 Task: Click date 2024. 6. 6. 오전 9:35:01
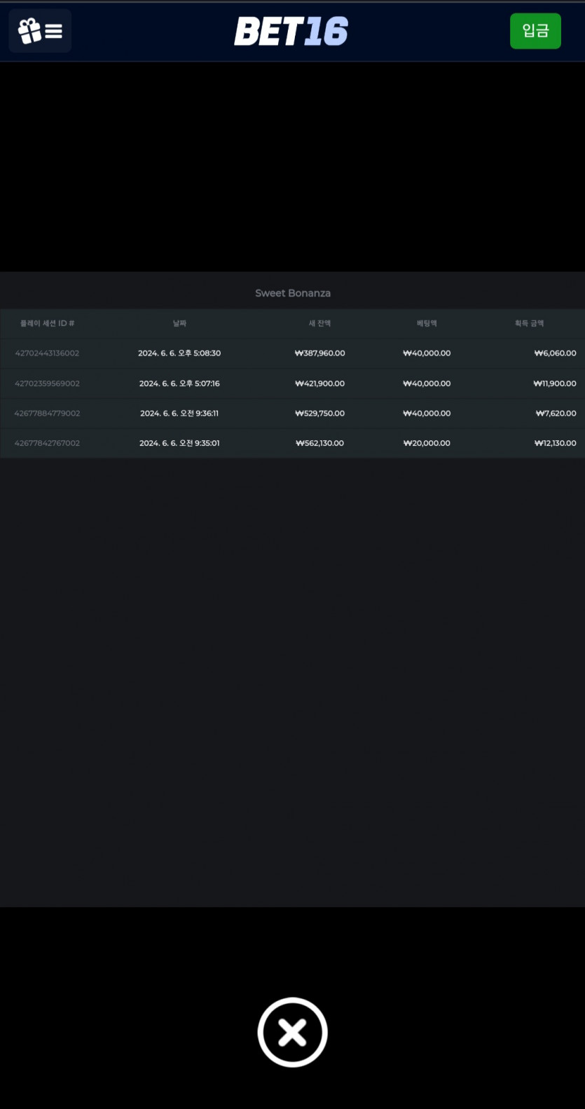[179, 443]
